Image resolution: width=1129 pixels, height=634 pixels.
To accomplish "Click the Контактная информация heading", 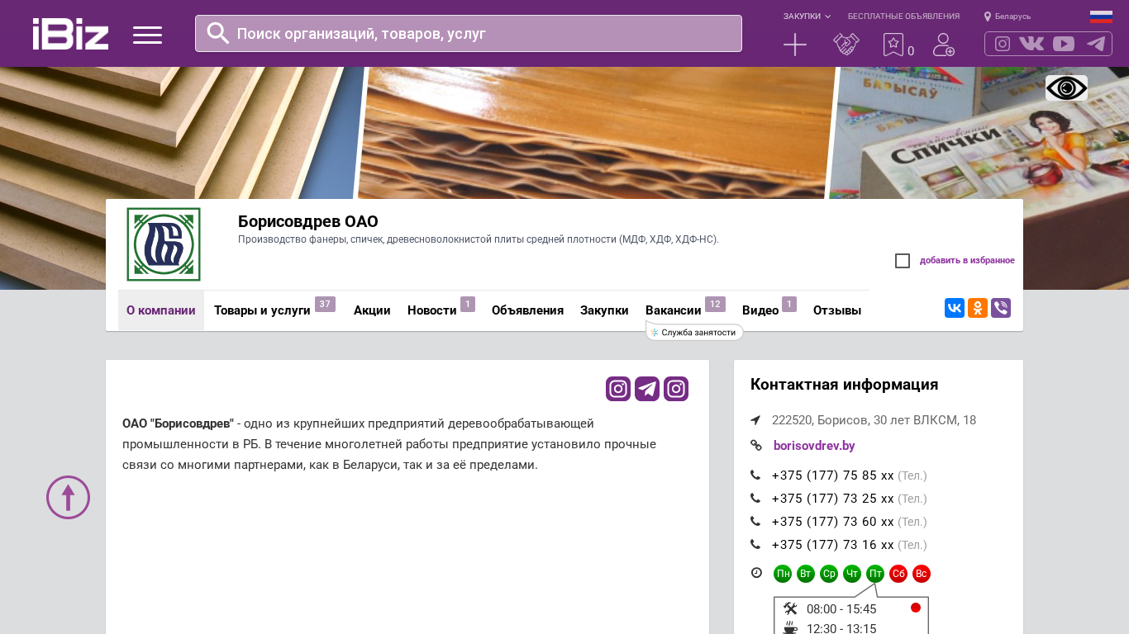I will 844,385.
